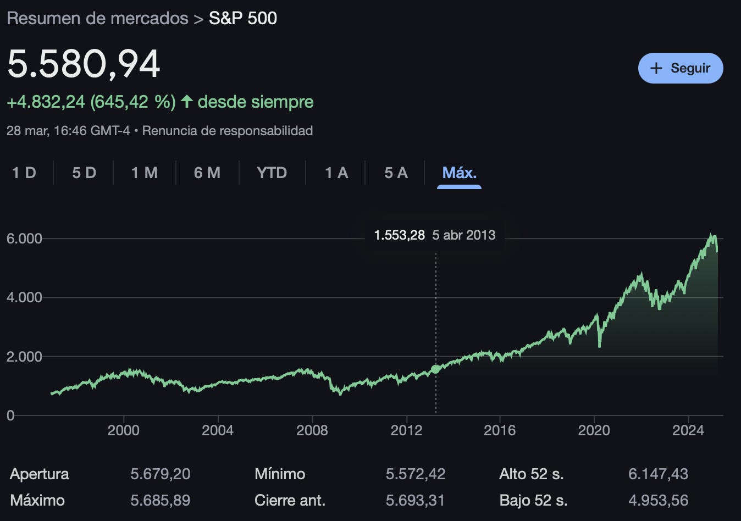Show year-to-date with YTD tab

[x=272, y=173]
